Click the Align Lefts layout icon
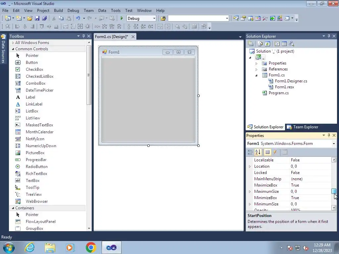The image size is (339, 254). pos(17,26)
